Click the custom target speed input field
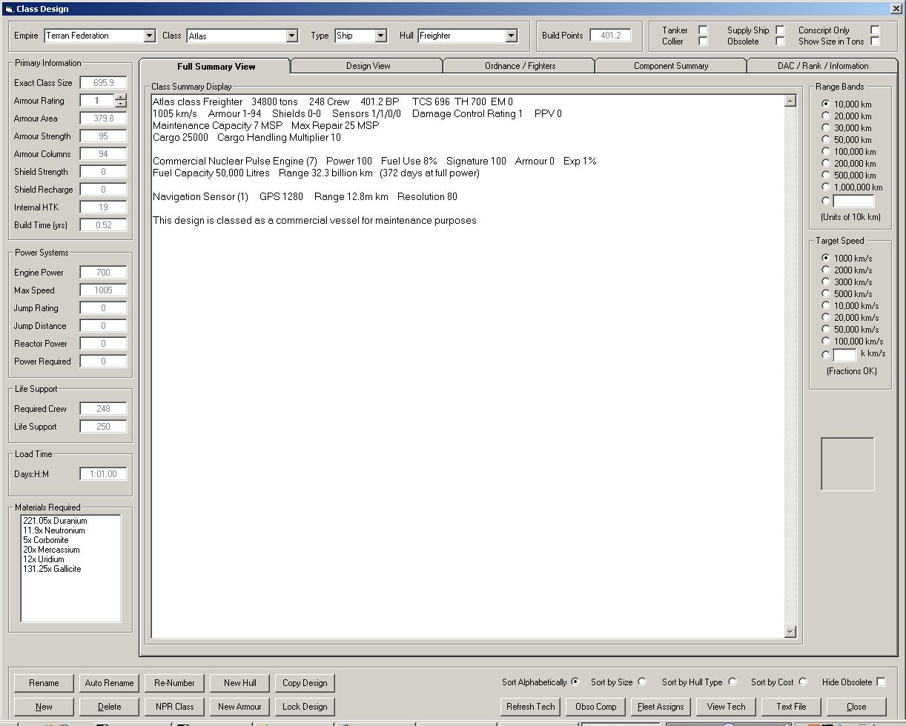Image resolution: width=906 pixels, height=726 pixels. [x=844, y=354]
